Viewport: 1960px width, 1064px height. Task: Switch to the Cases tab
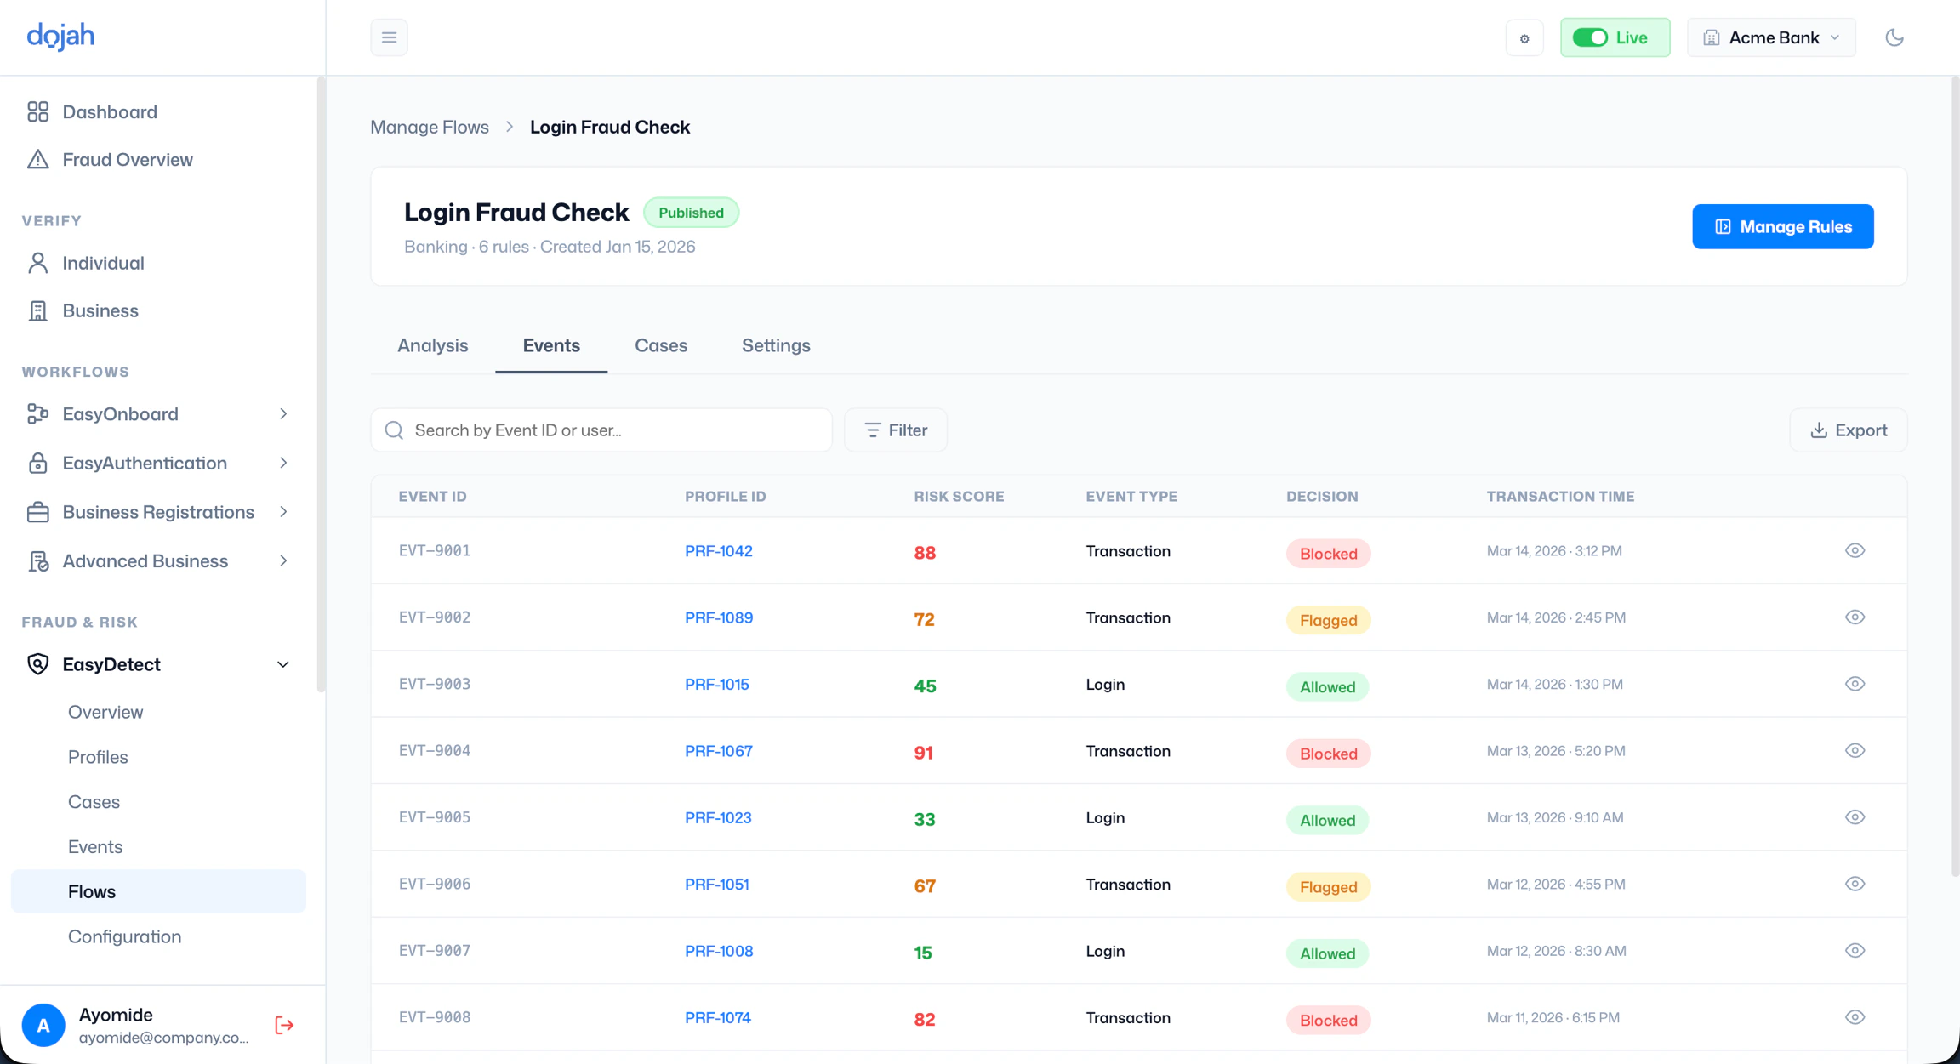661,345
